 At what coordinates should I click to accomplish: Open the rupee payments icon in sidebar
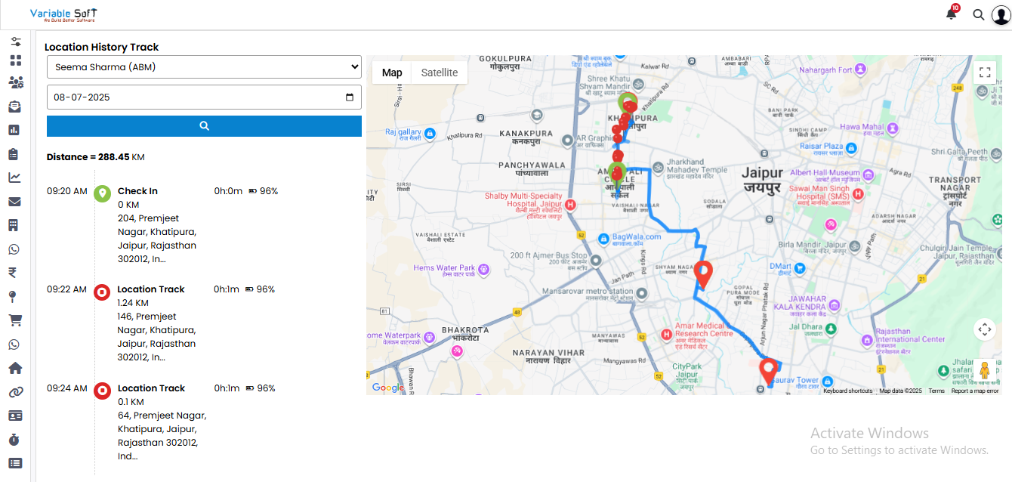[x=13, y=273]
